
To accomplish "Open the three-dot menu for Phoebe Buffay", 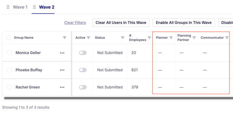I will pos(62,70).
